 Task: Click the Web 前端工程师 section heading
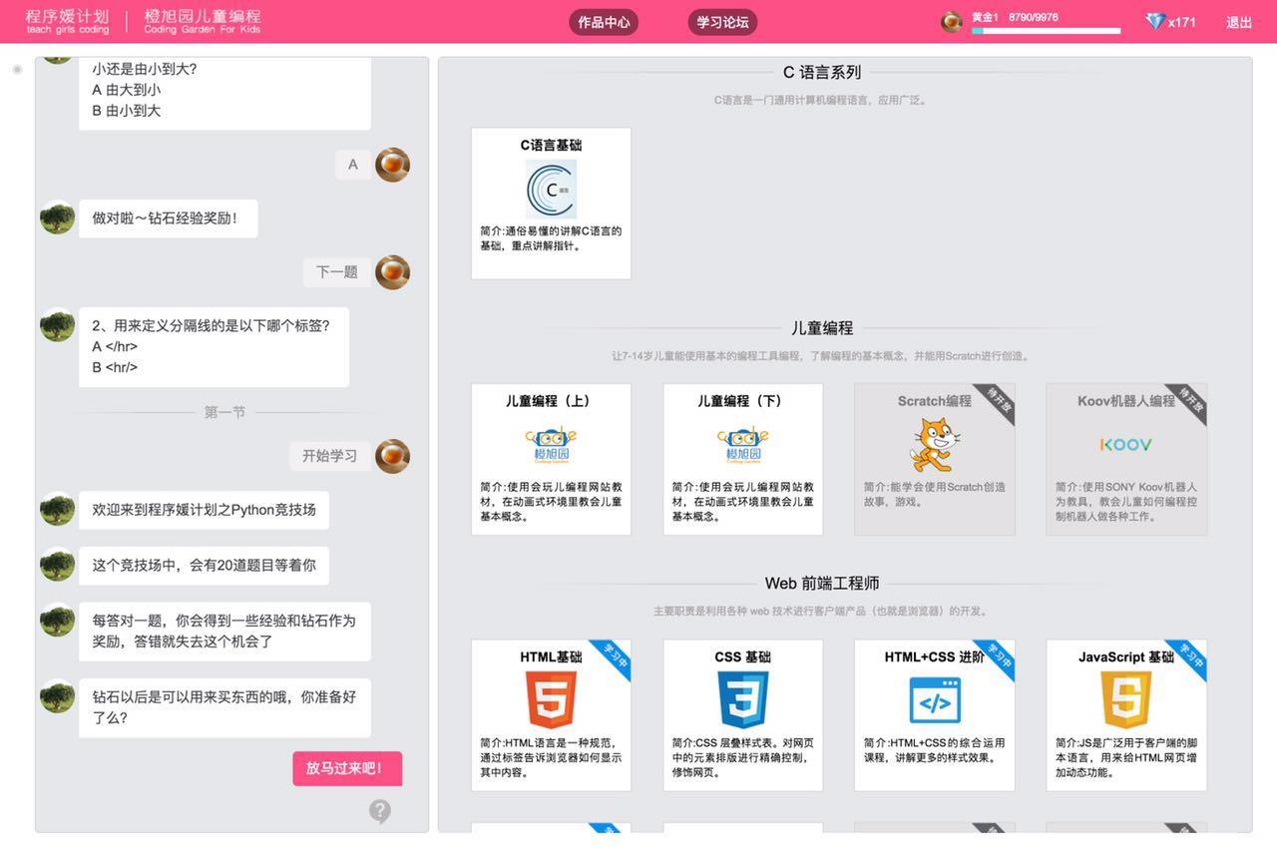click(822, 583)
